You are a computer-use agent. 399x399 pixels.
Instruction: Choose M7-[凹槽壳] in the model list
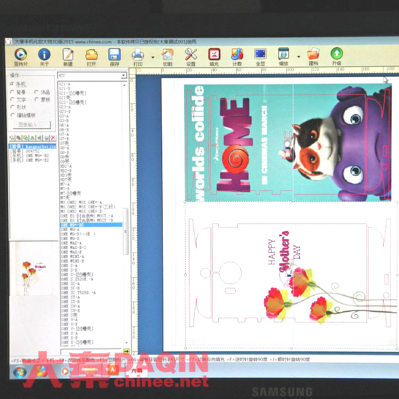tap(71, 194)
